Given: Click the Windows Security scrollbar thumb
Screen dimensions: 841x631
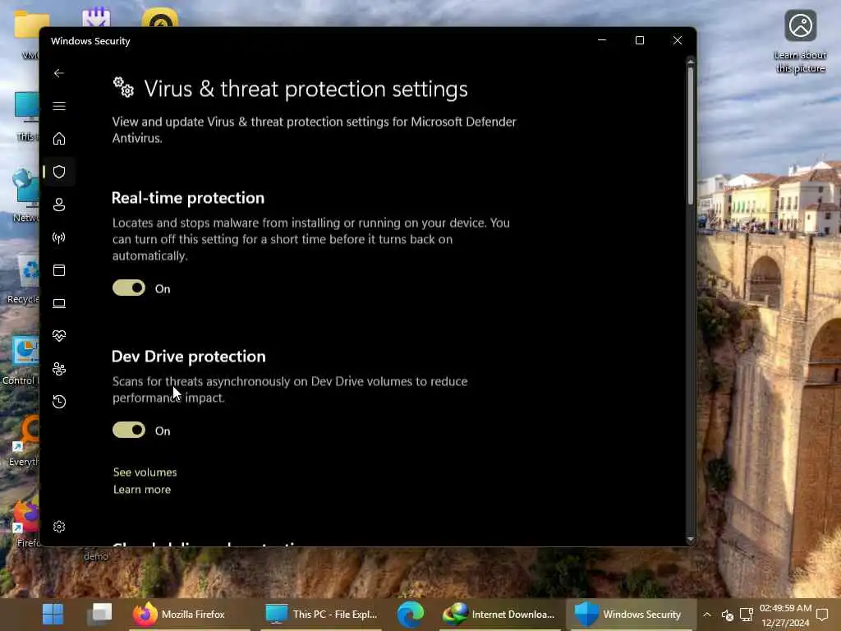Looking at the screenshot, I should point(690,136).
